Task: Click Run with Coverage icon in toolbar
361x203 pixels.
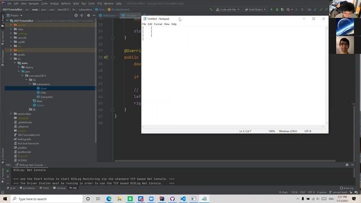Action: (x=283, y=10)
